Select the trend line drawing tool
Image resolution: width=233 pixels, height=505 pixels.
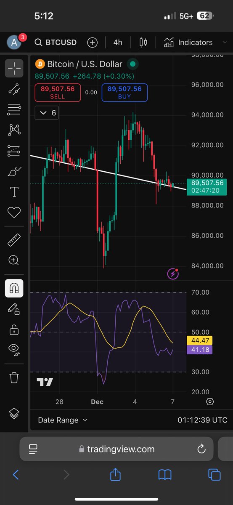(14, 89)
